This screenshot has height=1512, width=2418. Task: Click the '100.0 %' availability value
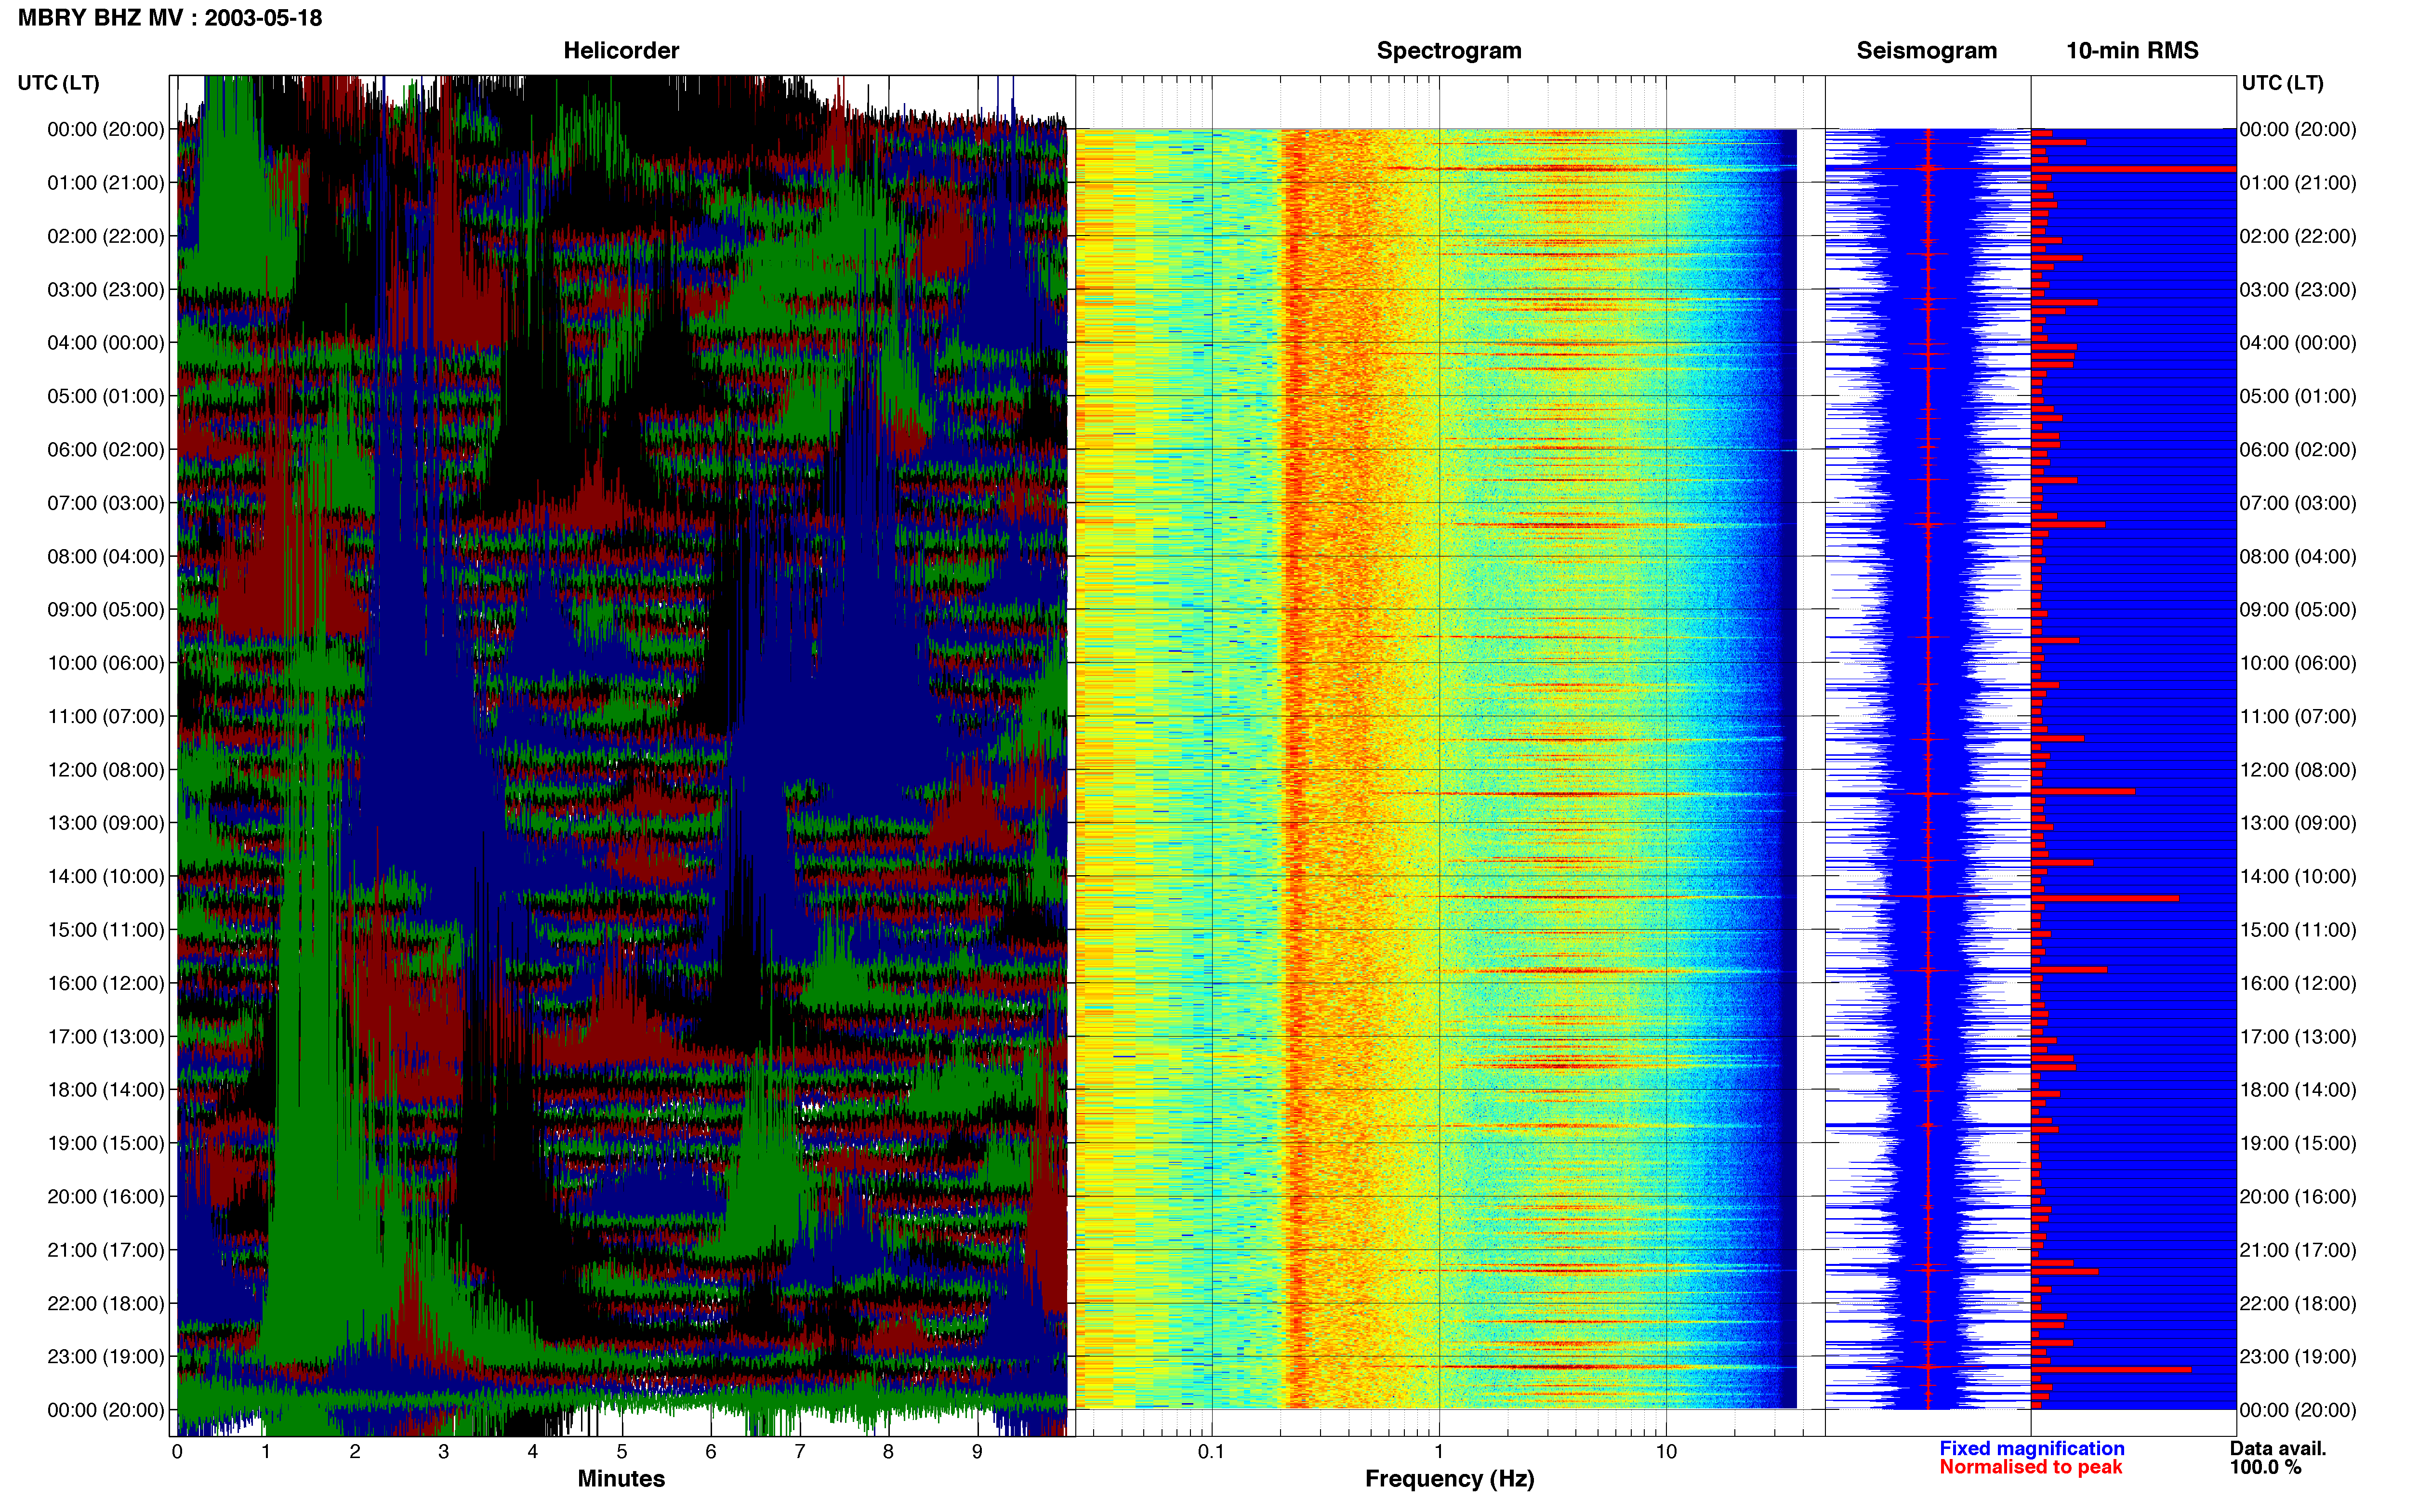coord(2265,1467)
